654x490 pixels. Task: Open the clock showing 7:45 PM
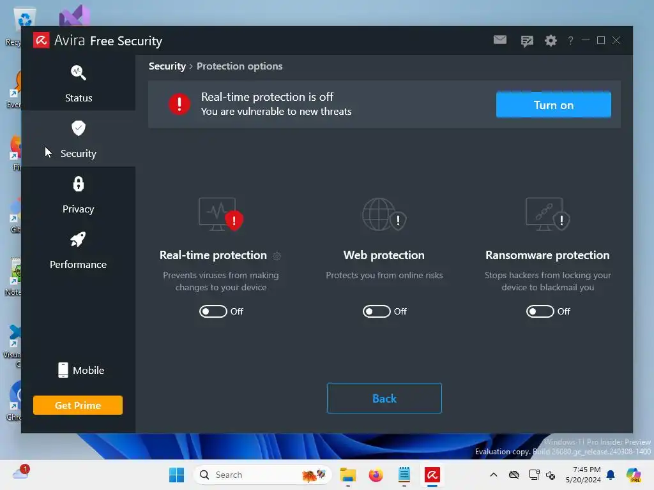point(584,475)
